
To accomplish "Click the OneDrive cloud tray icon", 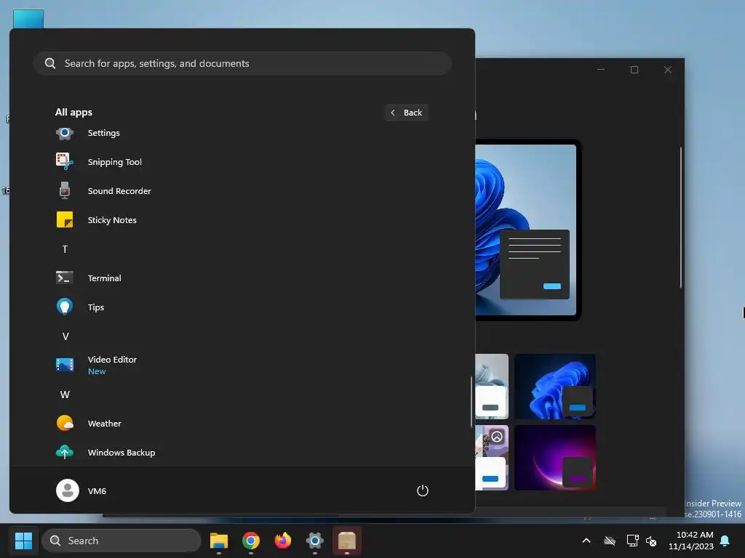I will [x=610, y=541].
